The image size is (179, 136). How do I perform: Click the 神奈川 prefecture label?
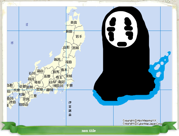(58, 86)
